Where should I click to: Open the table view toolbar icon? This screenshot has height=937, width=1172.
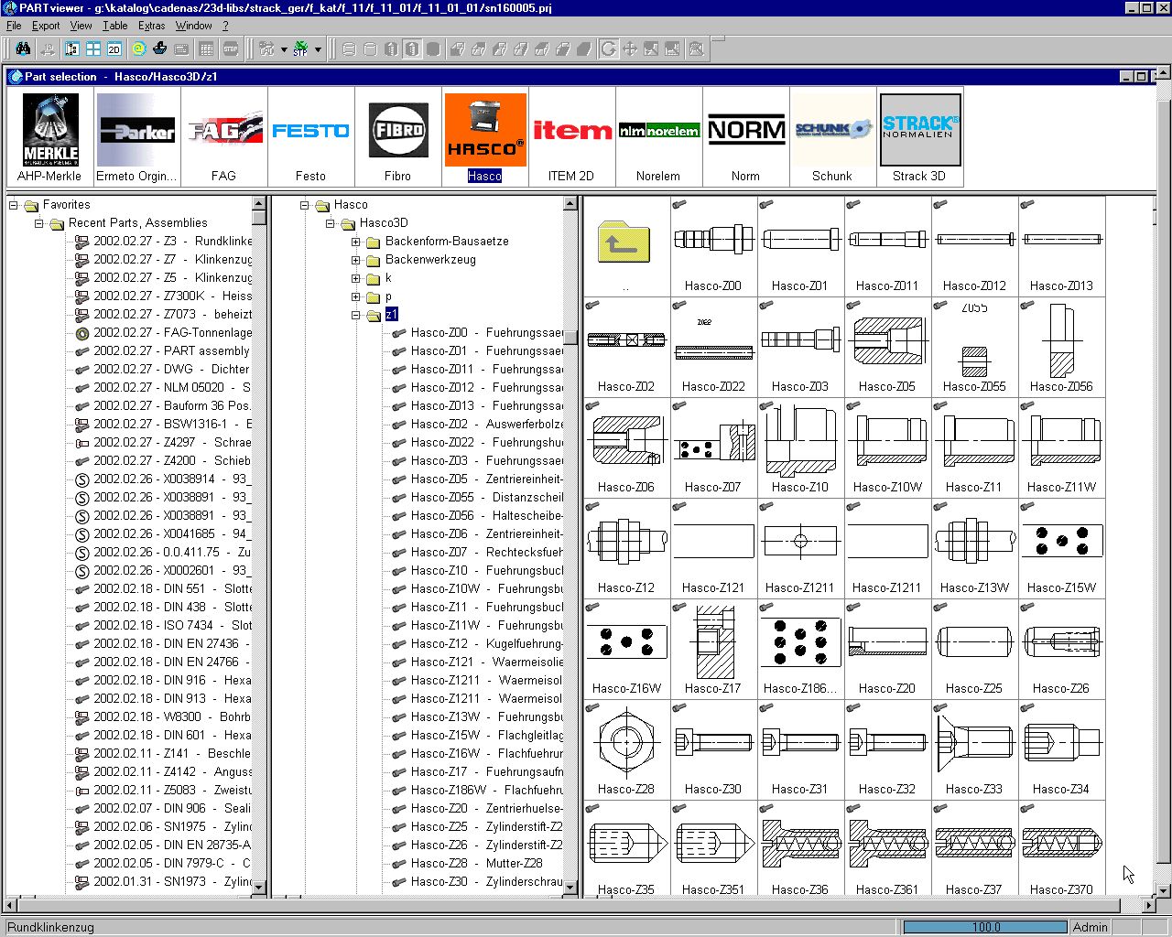207,48
